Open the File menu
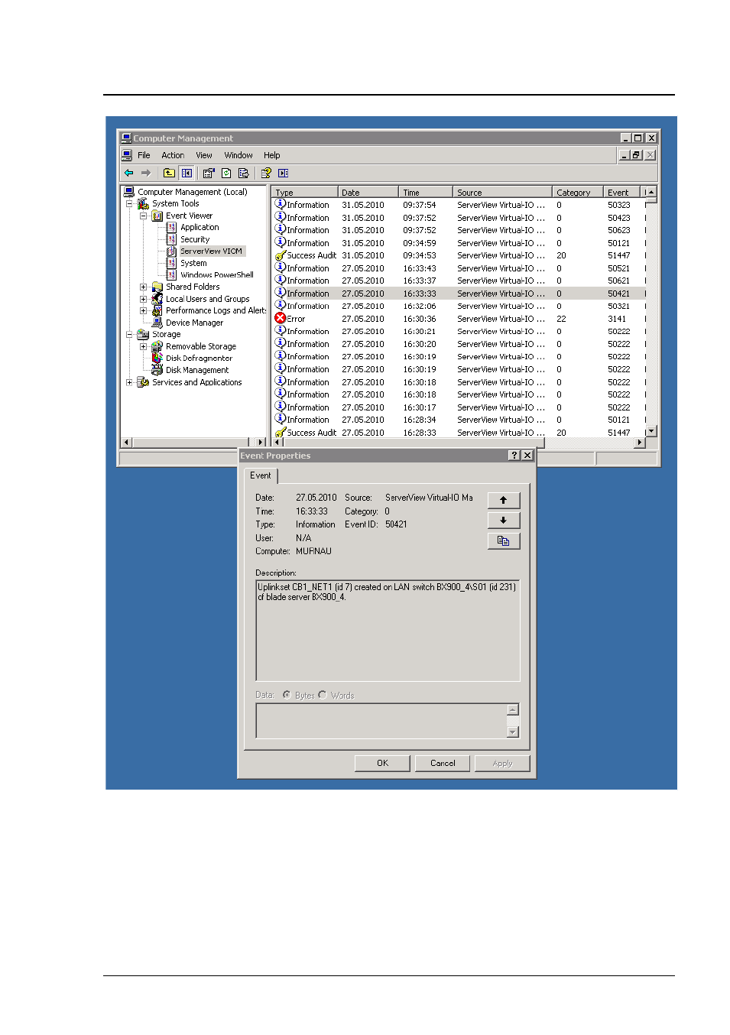The width and height of the screenshot is (730, 1035). point(144,155)
